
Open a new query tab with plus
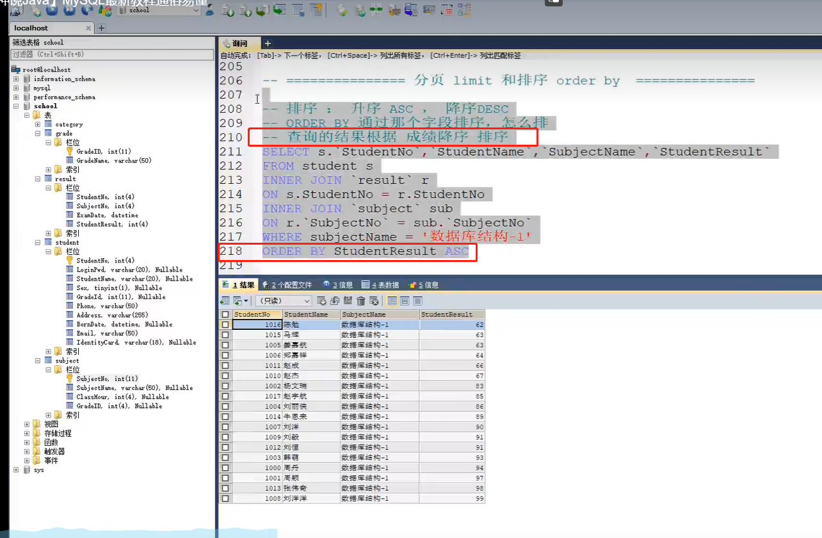tap(268, 44)
